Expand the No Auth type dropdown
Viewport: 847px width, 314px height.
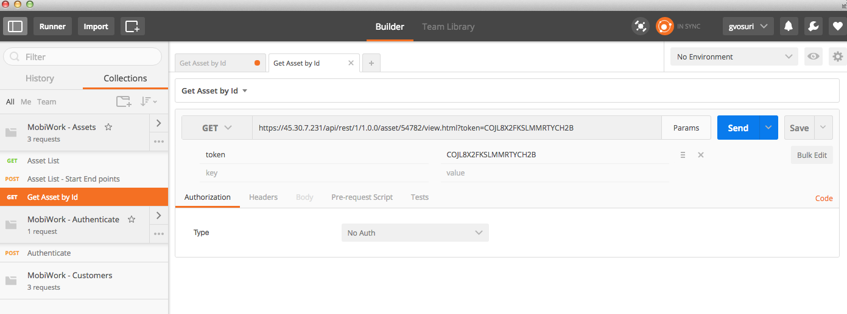pyautogui.click(x=415, y=233)
